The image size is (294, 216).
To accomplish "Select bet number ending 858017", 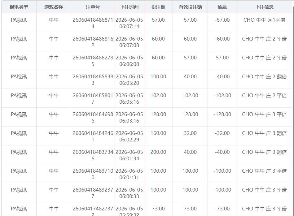I will click(93, 99).
